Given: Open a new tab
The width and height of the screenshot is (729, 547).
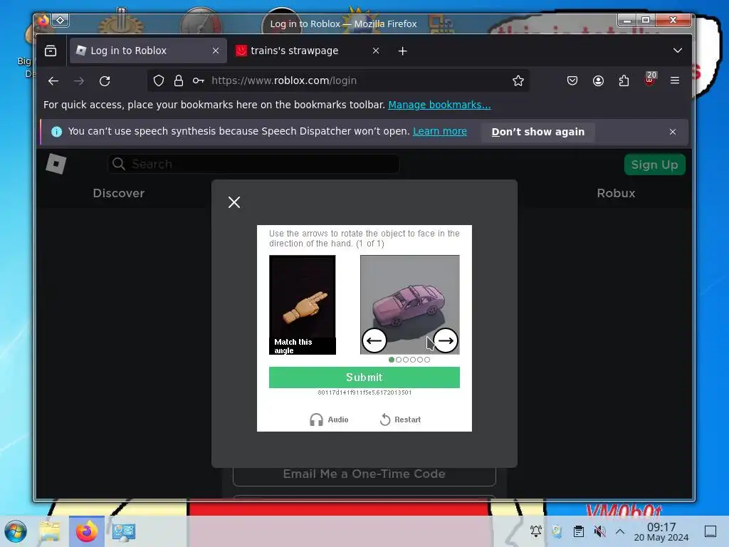Looking at the screenshot, I should [403, 51].
